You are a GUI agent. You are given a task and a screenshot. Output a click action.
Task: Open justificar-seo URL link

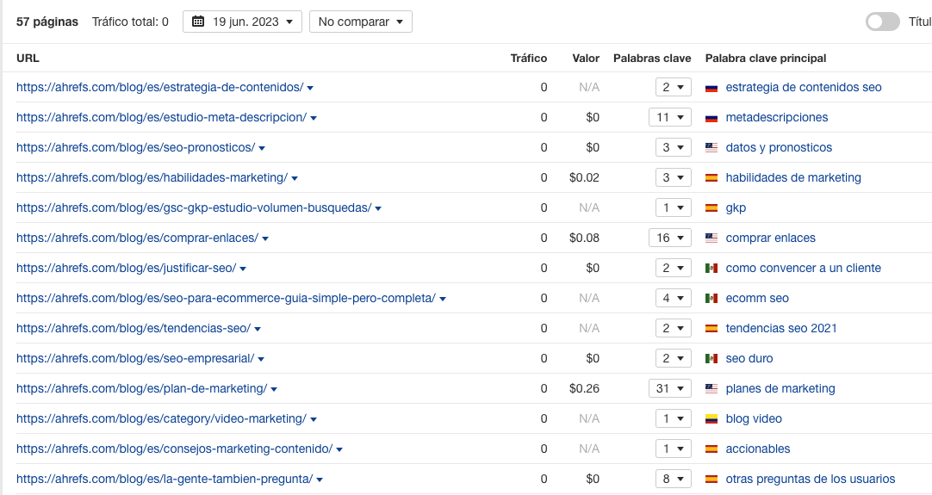tap(126, 268)
